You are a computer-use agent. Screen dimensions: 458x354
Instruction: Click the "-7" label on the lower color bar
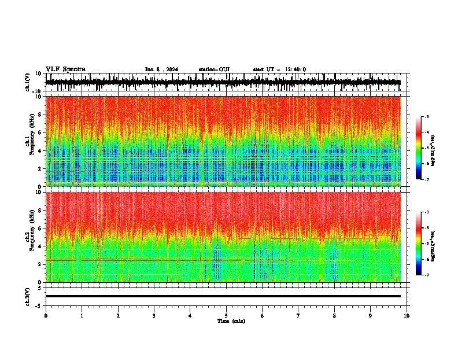[426, 275]
